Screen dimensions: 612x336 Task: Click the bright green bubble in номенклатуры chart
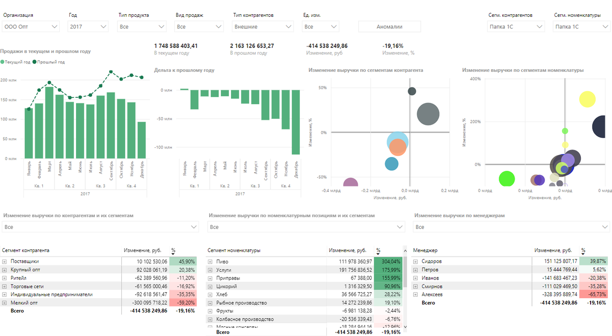click(x=506, y=178)
